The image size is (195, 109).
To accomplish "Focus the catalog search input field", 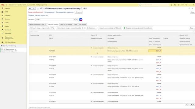I will (x=111, y=31).
